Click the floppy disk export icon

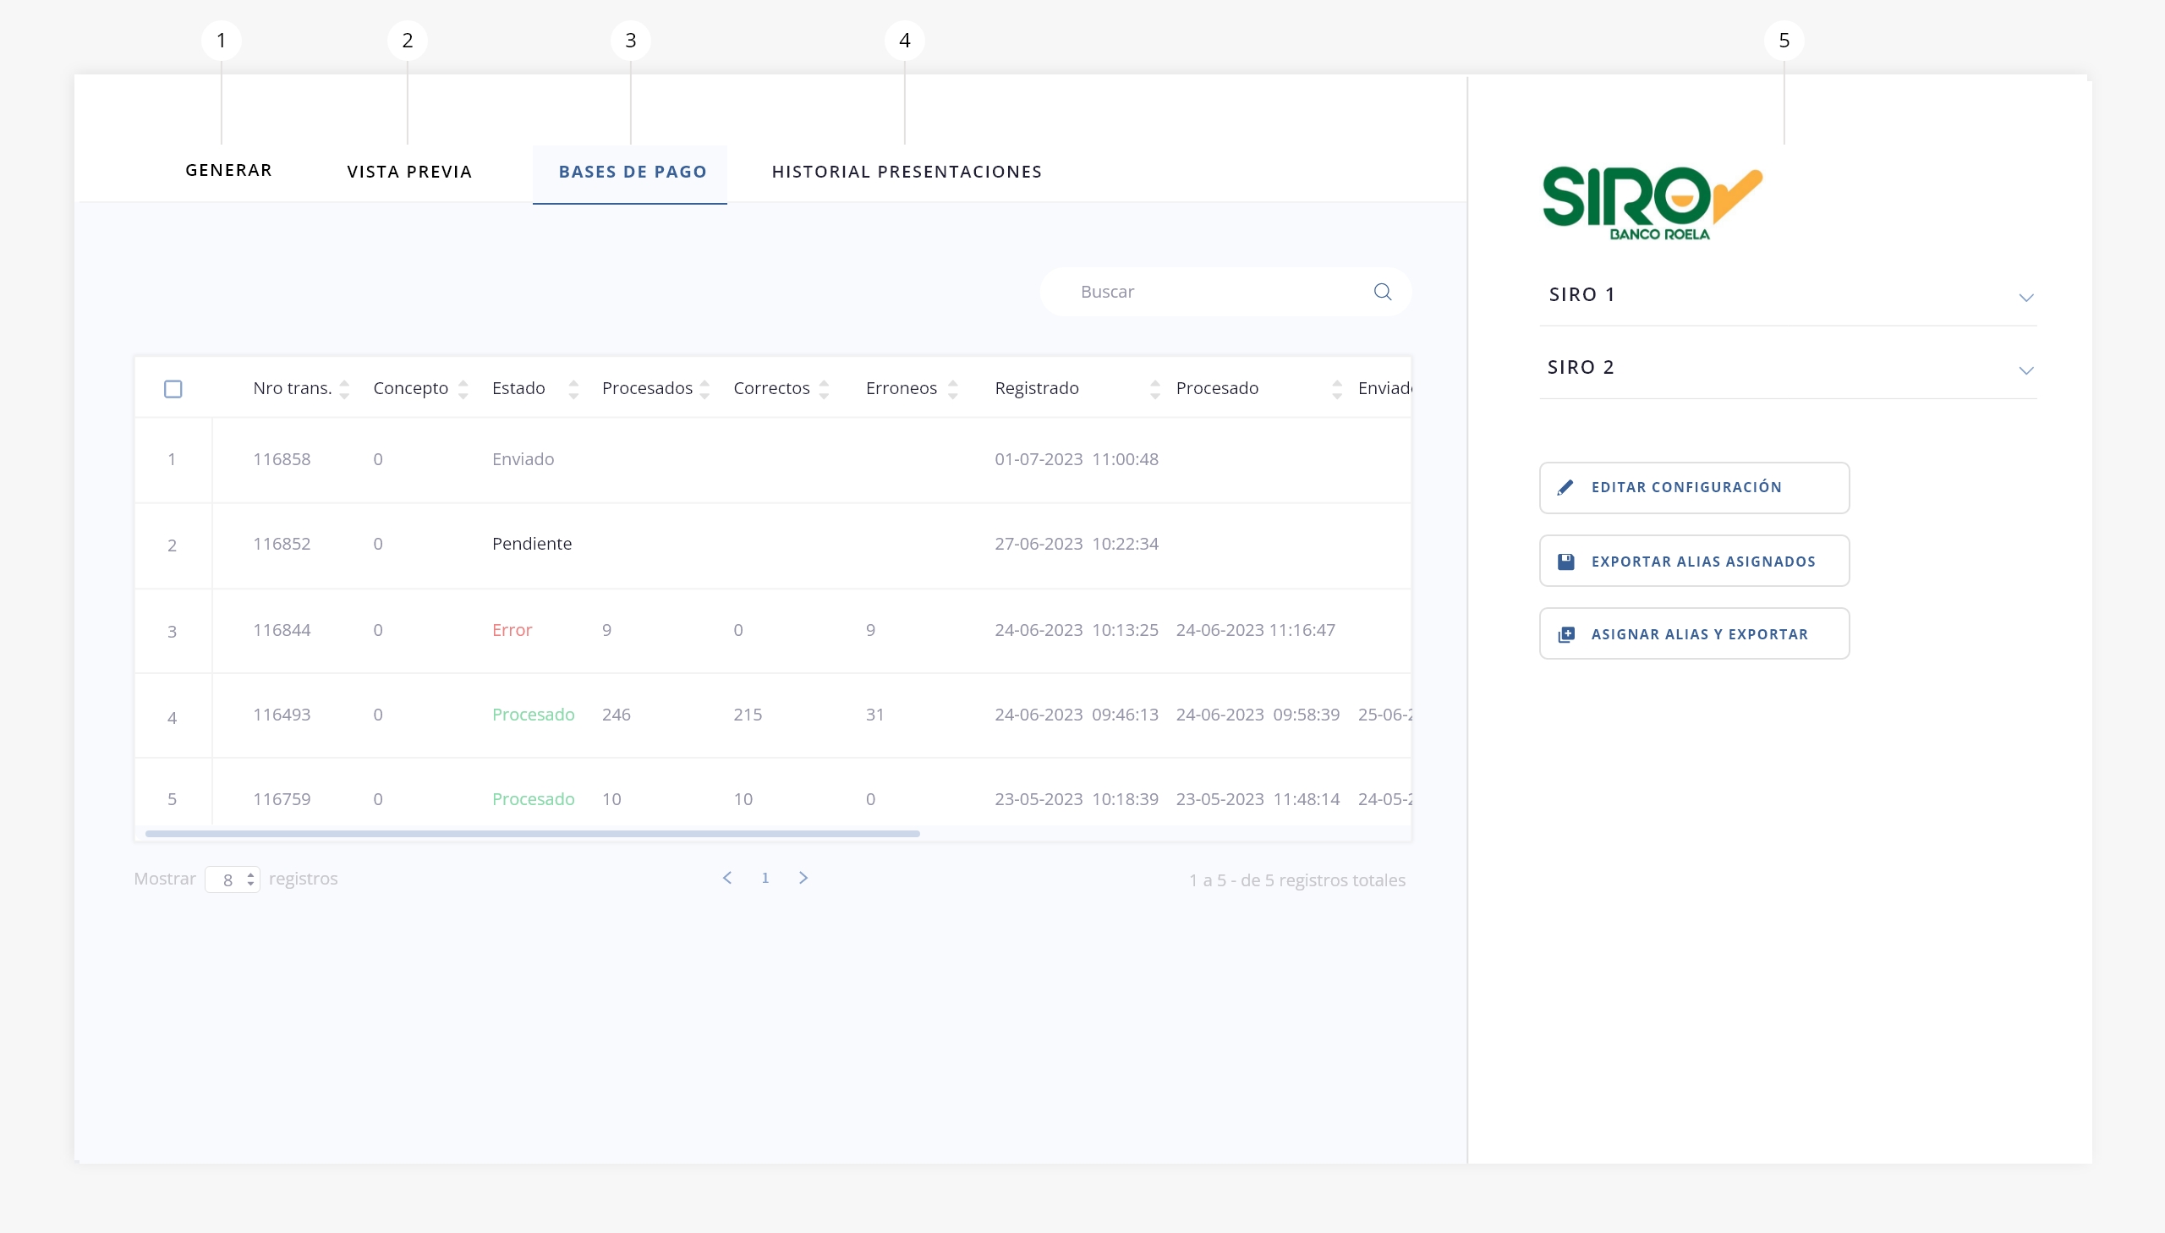pos(1565,562)
